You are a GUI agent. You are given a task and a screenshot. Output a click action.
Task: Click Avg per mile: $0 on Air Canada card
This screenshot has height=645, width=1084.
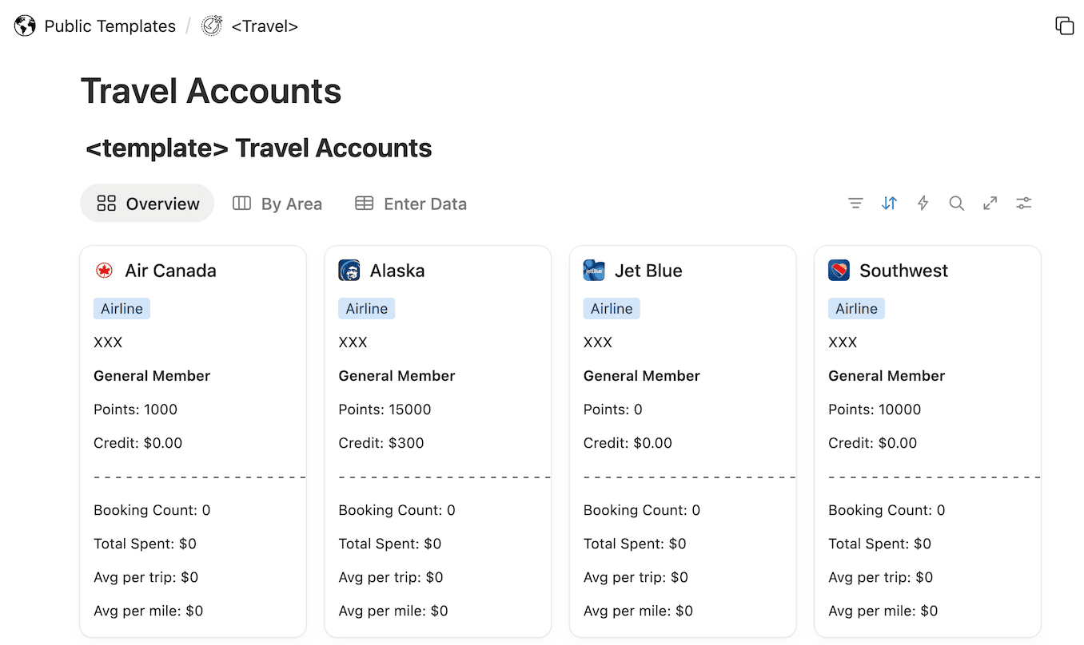[149, 611]
